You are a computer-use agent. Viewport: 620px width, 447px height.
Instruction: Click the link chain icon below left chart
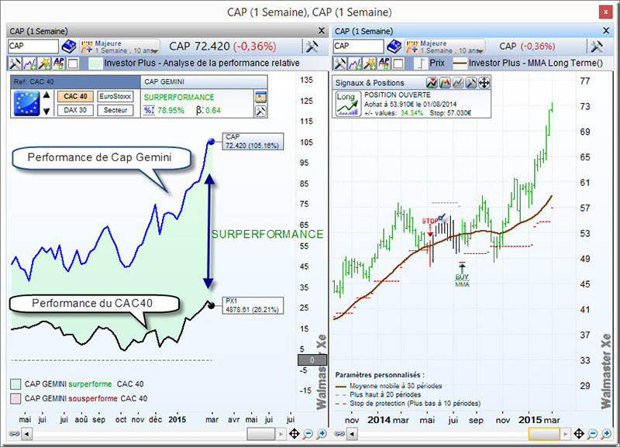point(14,434)
